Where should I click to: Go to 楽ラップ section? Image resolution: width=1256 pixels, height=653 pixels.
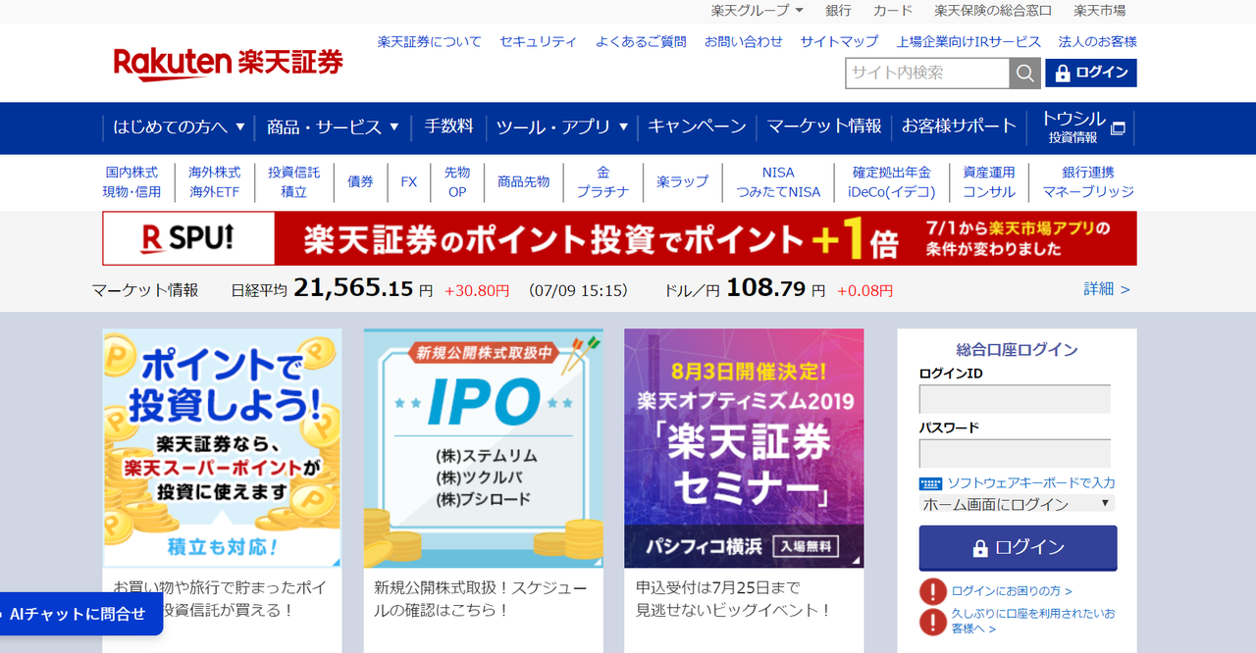[x=682, y=182]
